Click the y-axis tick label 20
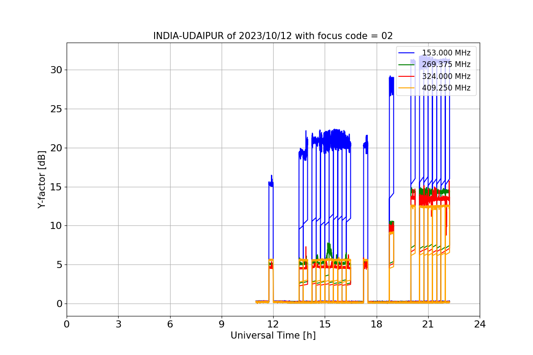 coord(56,148)
